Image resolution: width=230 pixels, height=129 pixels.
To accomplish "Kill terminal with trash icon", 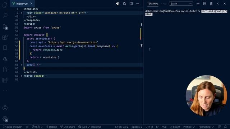I will (211, 4).
